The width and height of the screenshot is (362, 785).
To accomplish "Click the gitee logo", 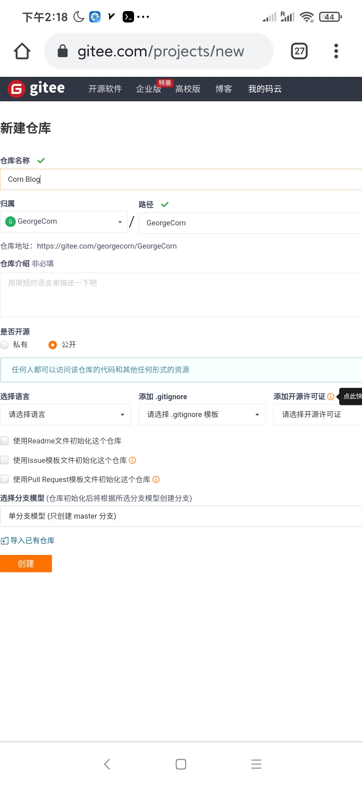I will coord(36,89).
